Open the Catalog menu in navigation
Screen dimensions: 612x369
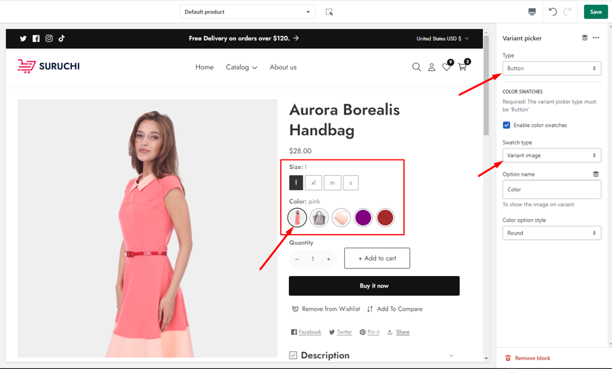[x=241, y=67]
